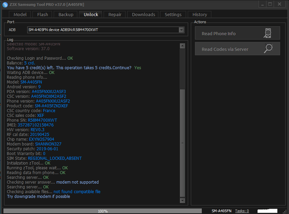Switch to the Settings tab
This screenshot has height=214, width=289.
click(173, 14)
